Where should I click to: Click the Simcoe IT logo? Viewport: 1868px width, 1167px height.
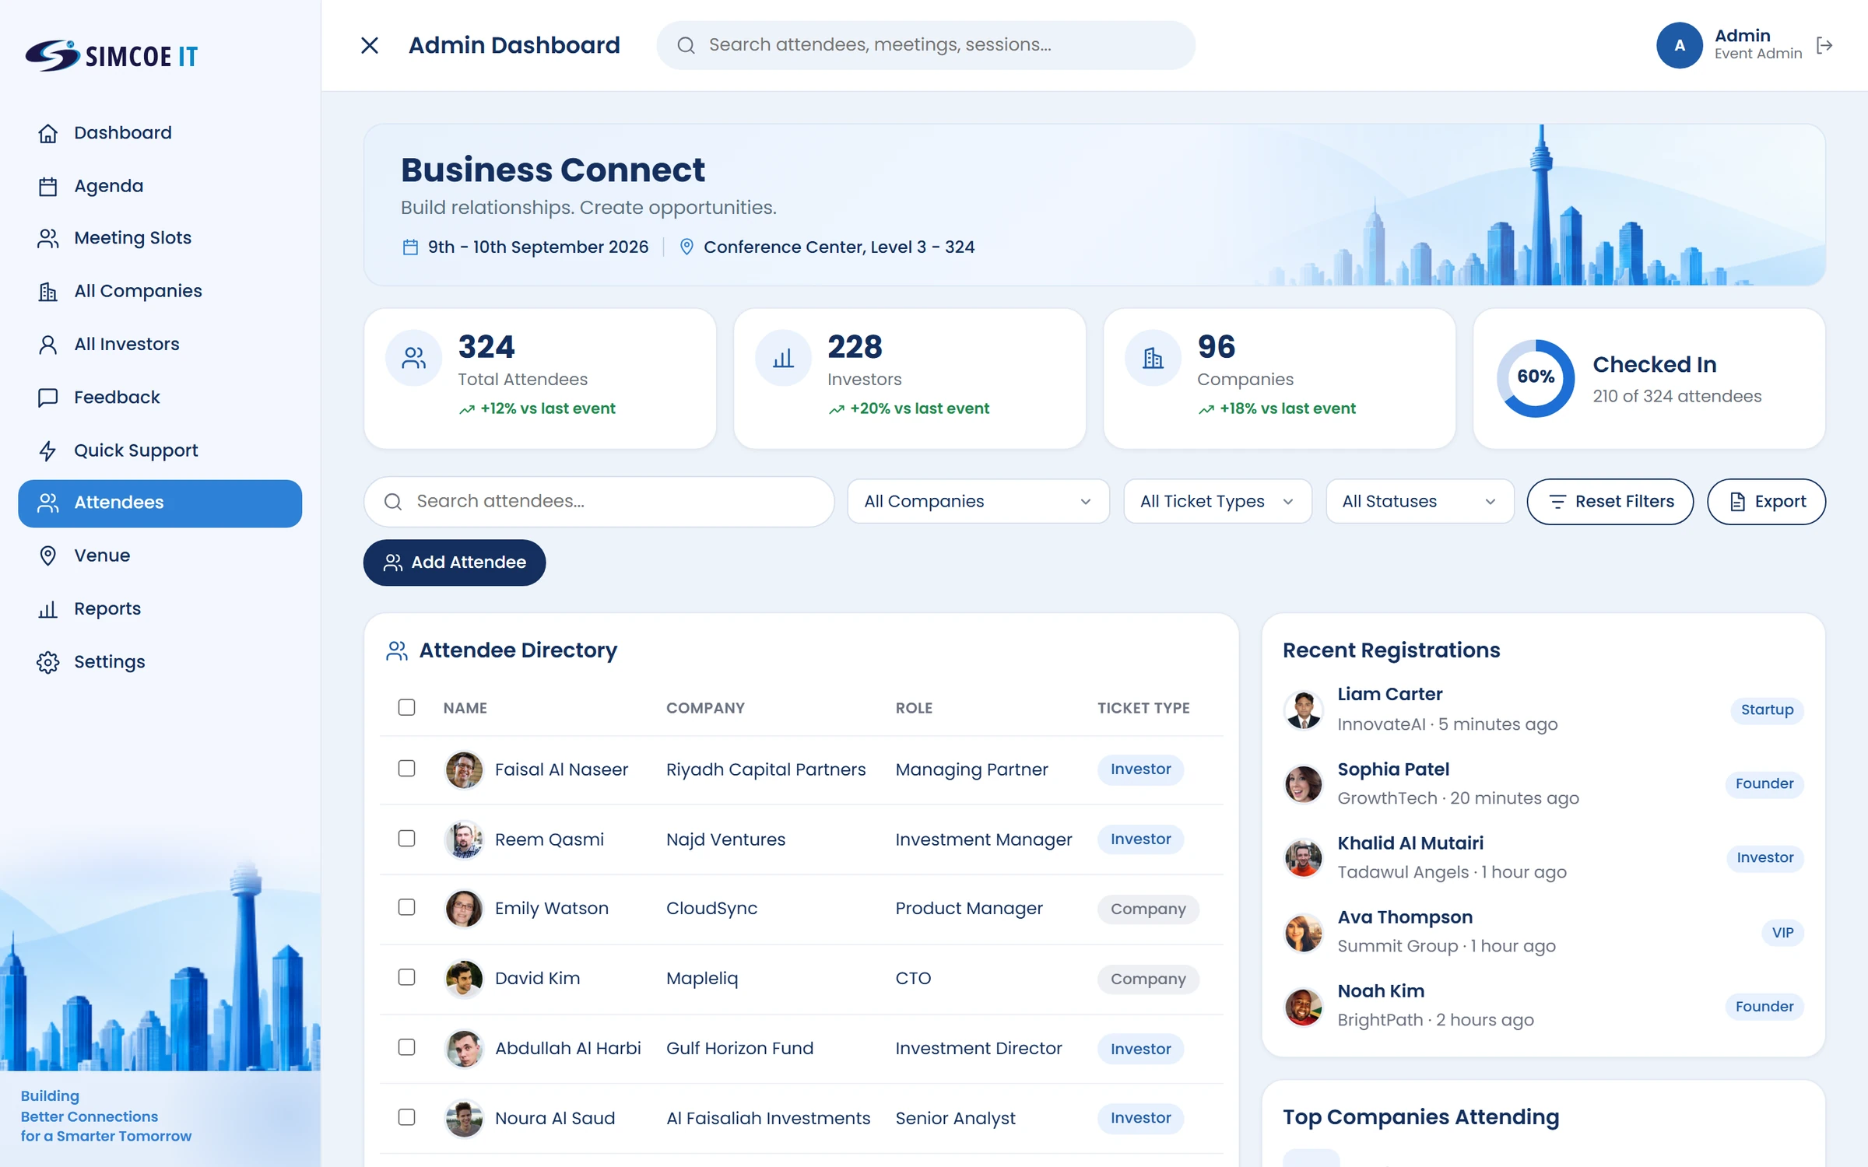[x=111, y=55]
